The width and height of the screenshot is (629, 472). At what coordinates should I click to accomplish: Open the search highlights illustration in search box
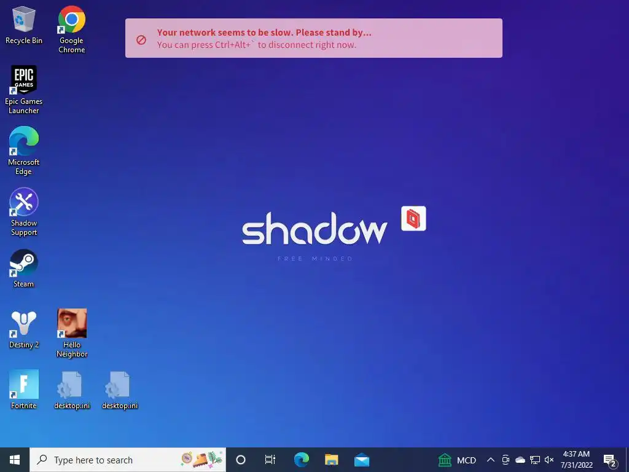[201, 460]
